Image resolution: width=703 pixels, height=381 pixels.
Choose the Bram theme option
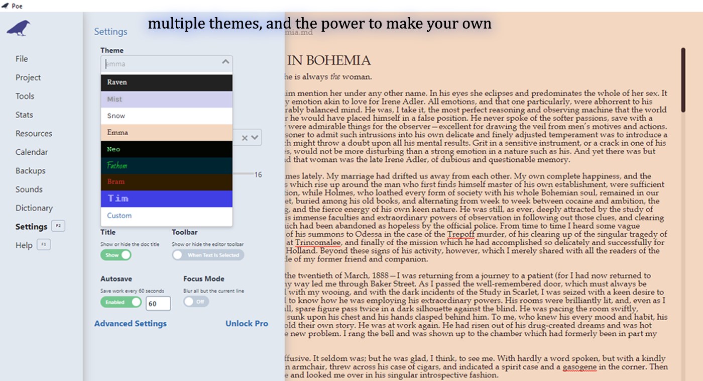167,182
